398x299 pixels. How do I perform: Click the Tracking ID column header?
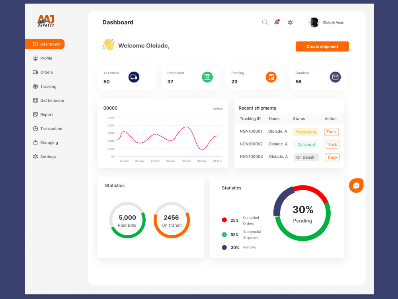click(250, 119)
